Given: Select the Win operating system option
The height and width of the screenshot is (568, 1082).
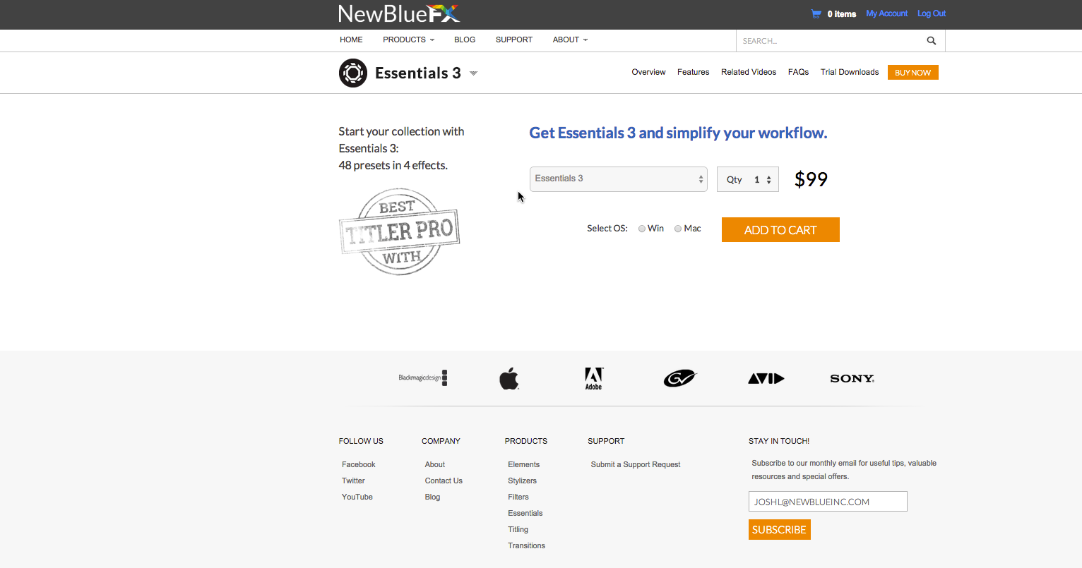Looking at the screenshot, I should pos(642,229).
